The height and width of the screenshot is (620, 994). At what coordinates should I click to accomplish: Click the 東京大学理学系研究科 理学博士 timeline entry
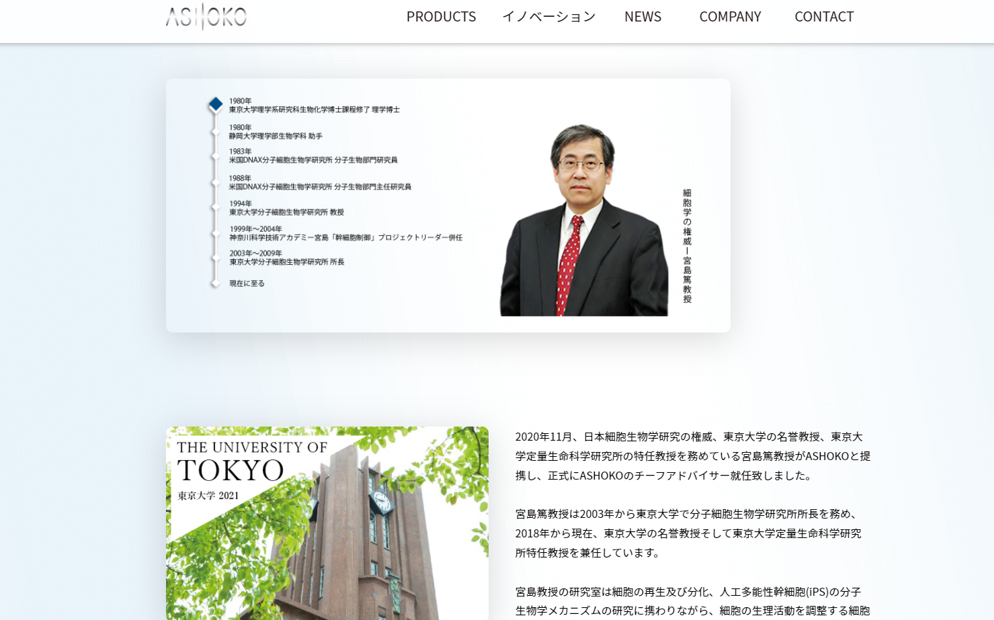pos(315,105)
